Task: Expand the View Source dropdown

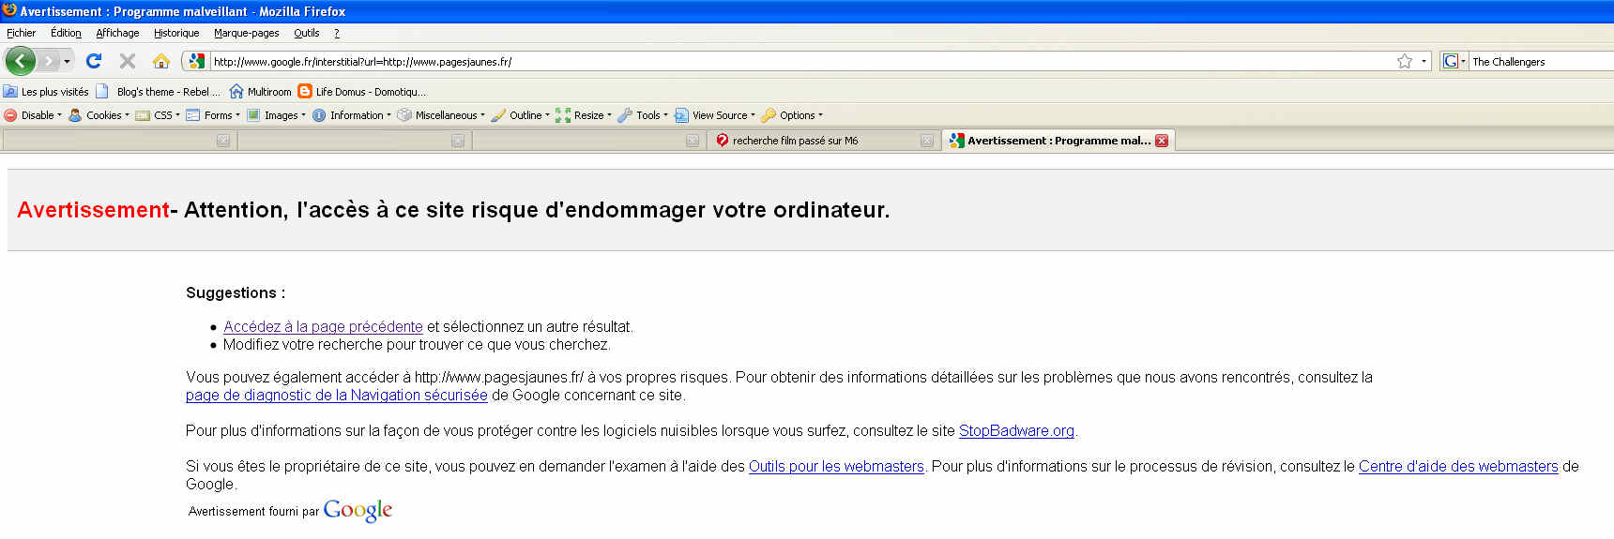Action: pos(753,115)
